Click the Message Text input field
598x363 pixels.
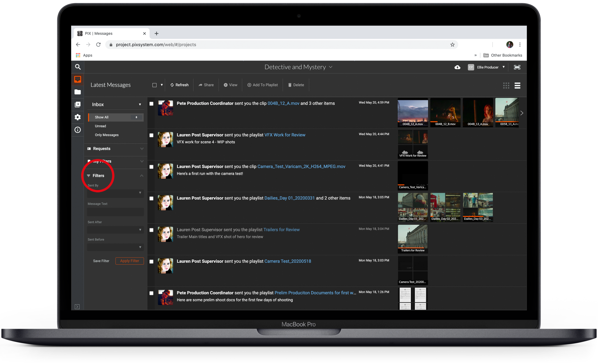pyautogui.click(x=115, y=212)
